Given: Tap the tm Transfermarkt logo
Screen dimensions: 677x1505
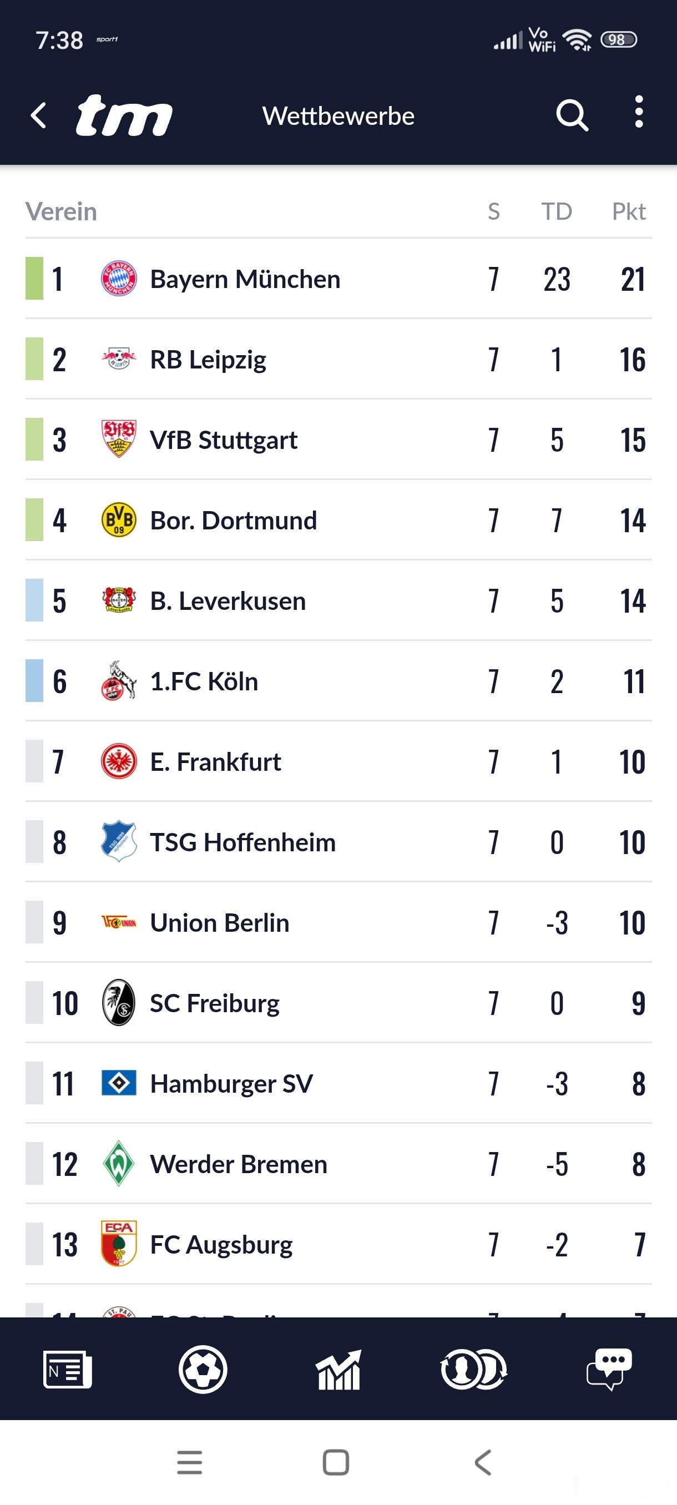Looking at the screenshot, I should pyautogui.click(x=124, y=115).
